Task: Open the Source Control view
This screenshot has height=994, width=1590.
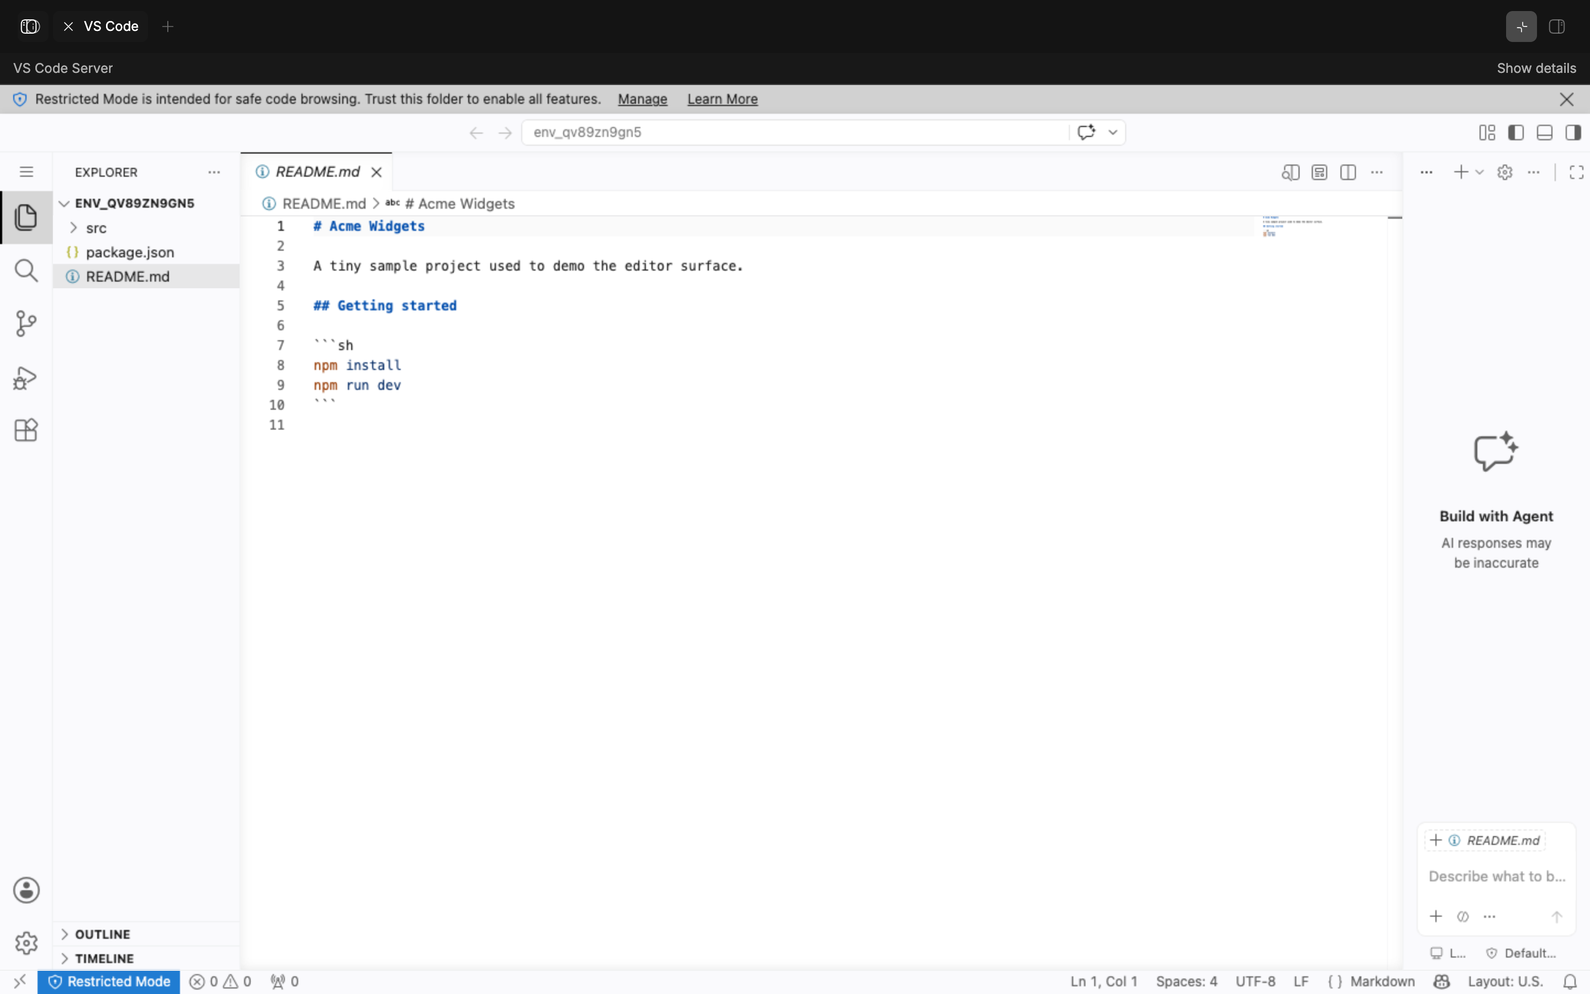Action: 26,324
